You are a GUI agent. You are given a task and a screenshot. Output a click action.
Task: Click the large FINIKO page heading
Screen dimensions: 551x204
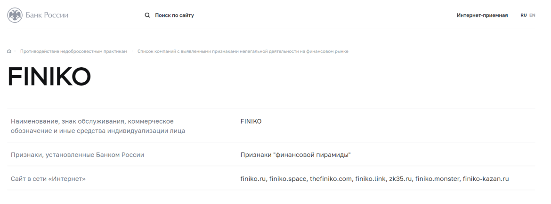[x=49, y=77]
